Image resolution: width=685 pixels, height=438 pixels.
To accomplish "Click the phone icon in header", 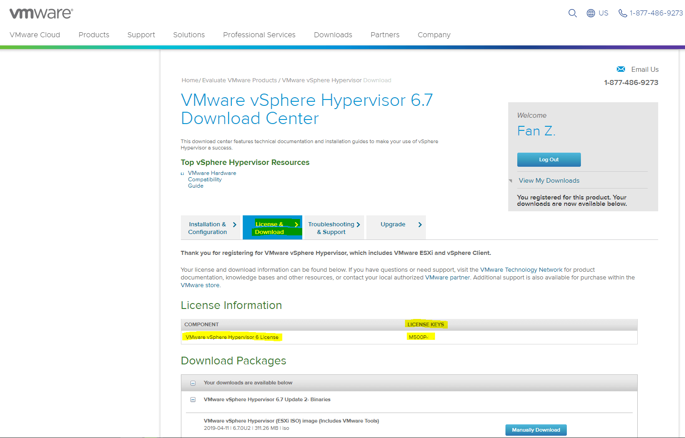I will pyautogui.click(x=623, y=13).
